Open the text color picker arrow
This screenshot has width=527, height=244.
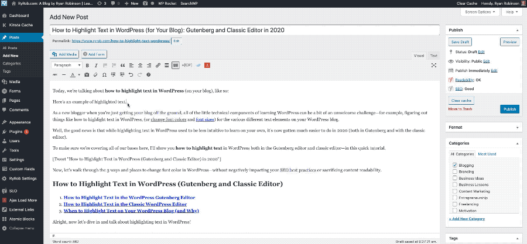pyautogui.click(x=79, y=75)
